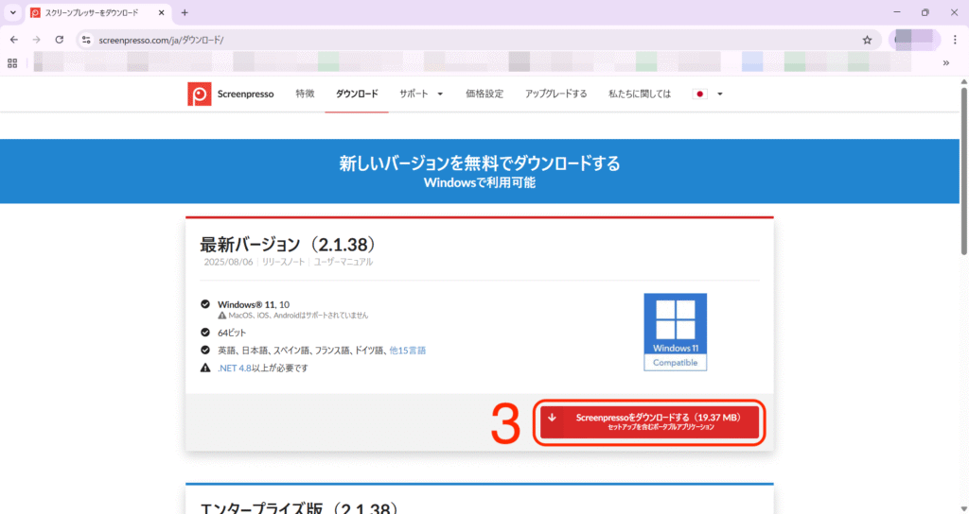Open new tab with plus button

click(x=185, y=12)
